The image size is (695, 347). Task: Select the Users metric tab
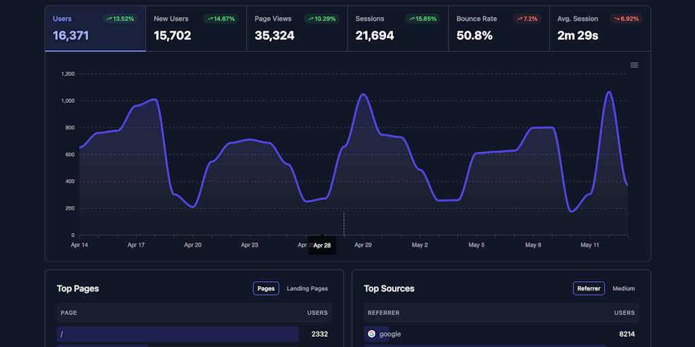pyautogui.click(x=95, y=28)
